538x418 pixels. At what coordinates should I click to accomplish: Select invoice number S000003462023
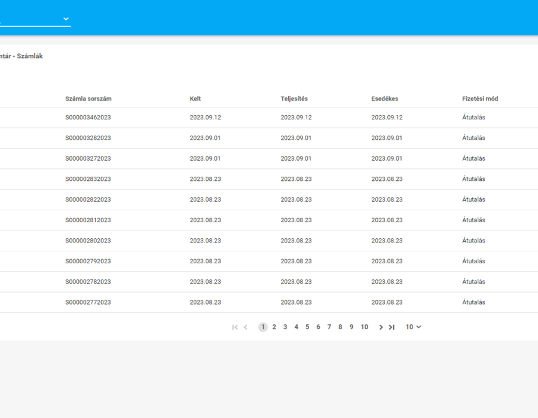click(88, 117)
